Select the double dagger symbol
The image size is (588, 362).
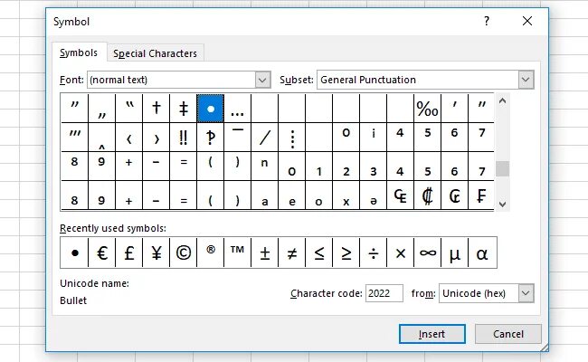184,109
